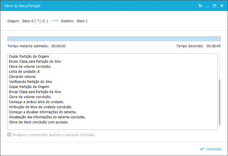Click the remaining time value 00:00:00
228x156 pixels.
58,46
